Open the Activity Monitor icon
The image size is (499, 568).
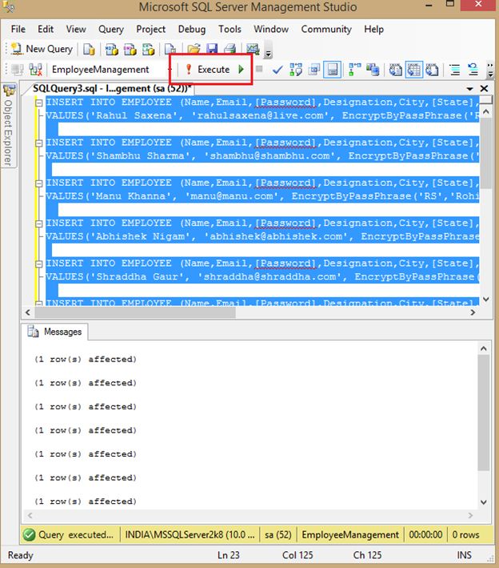(x=253, y=49)
